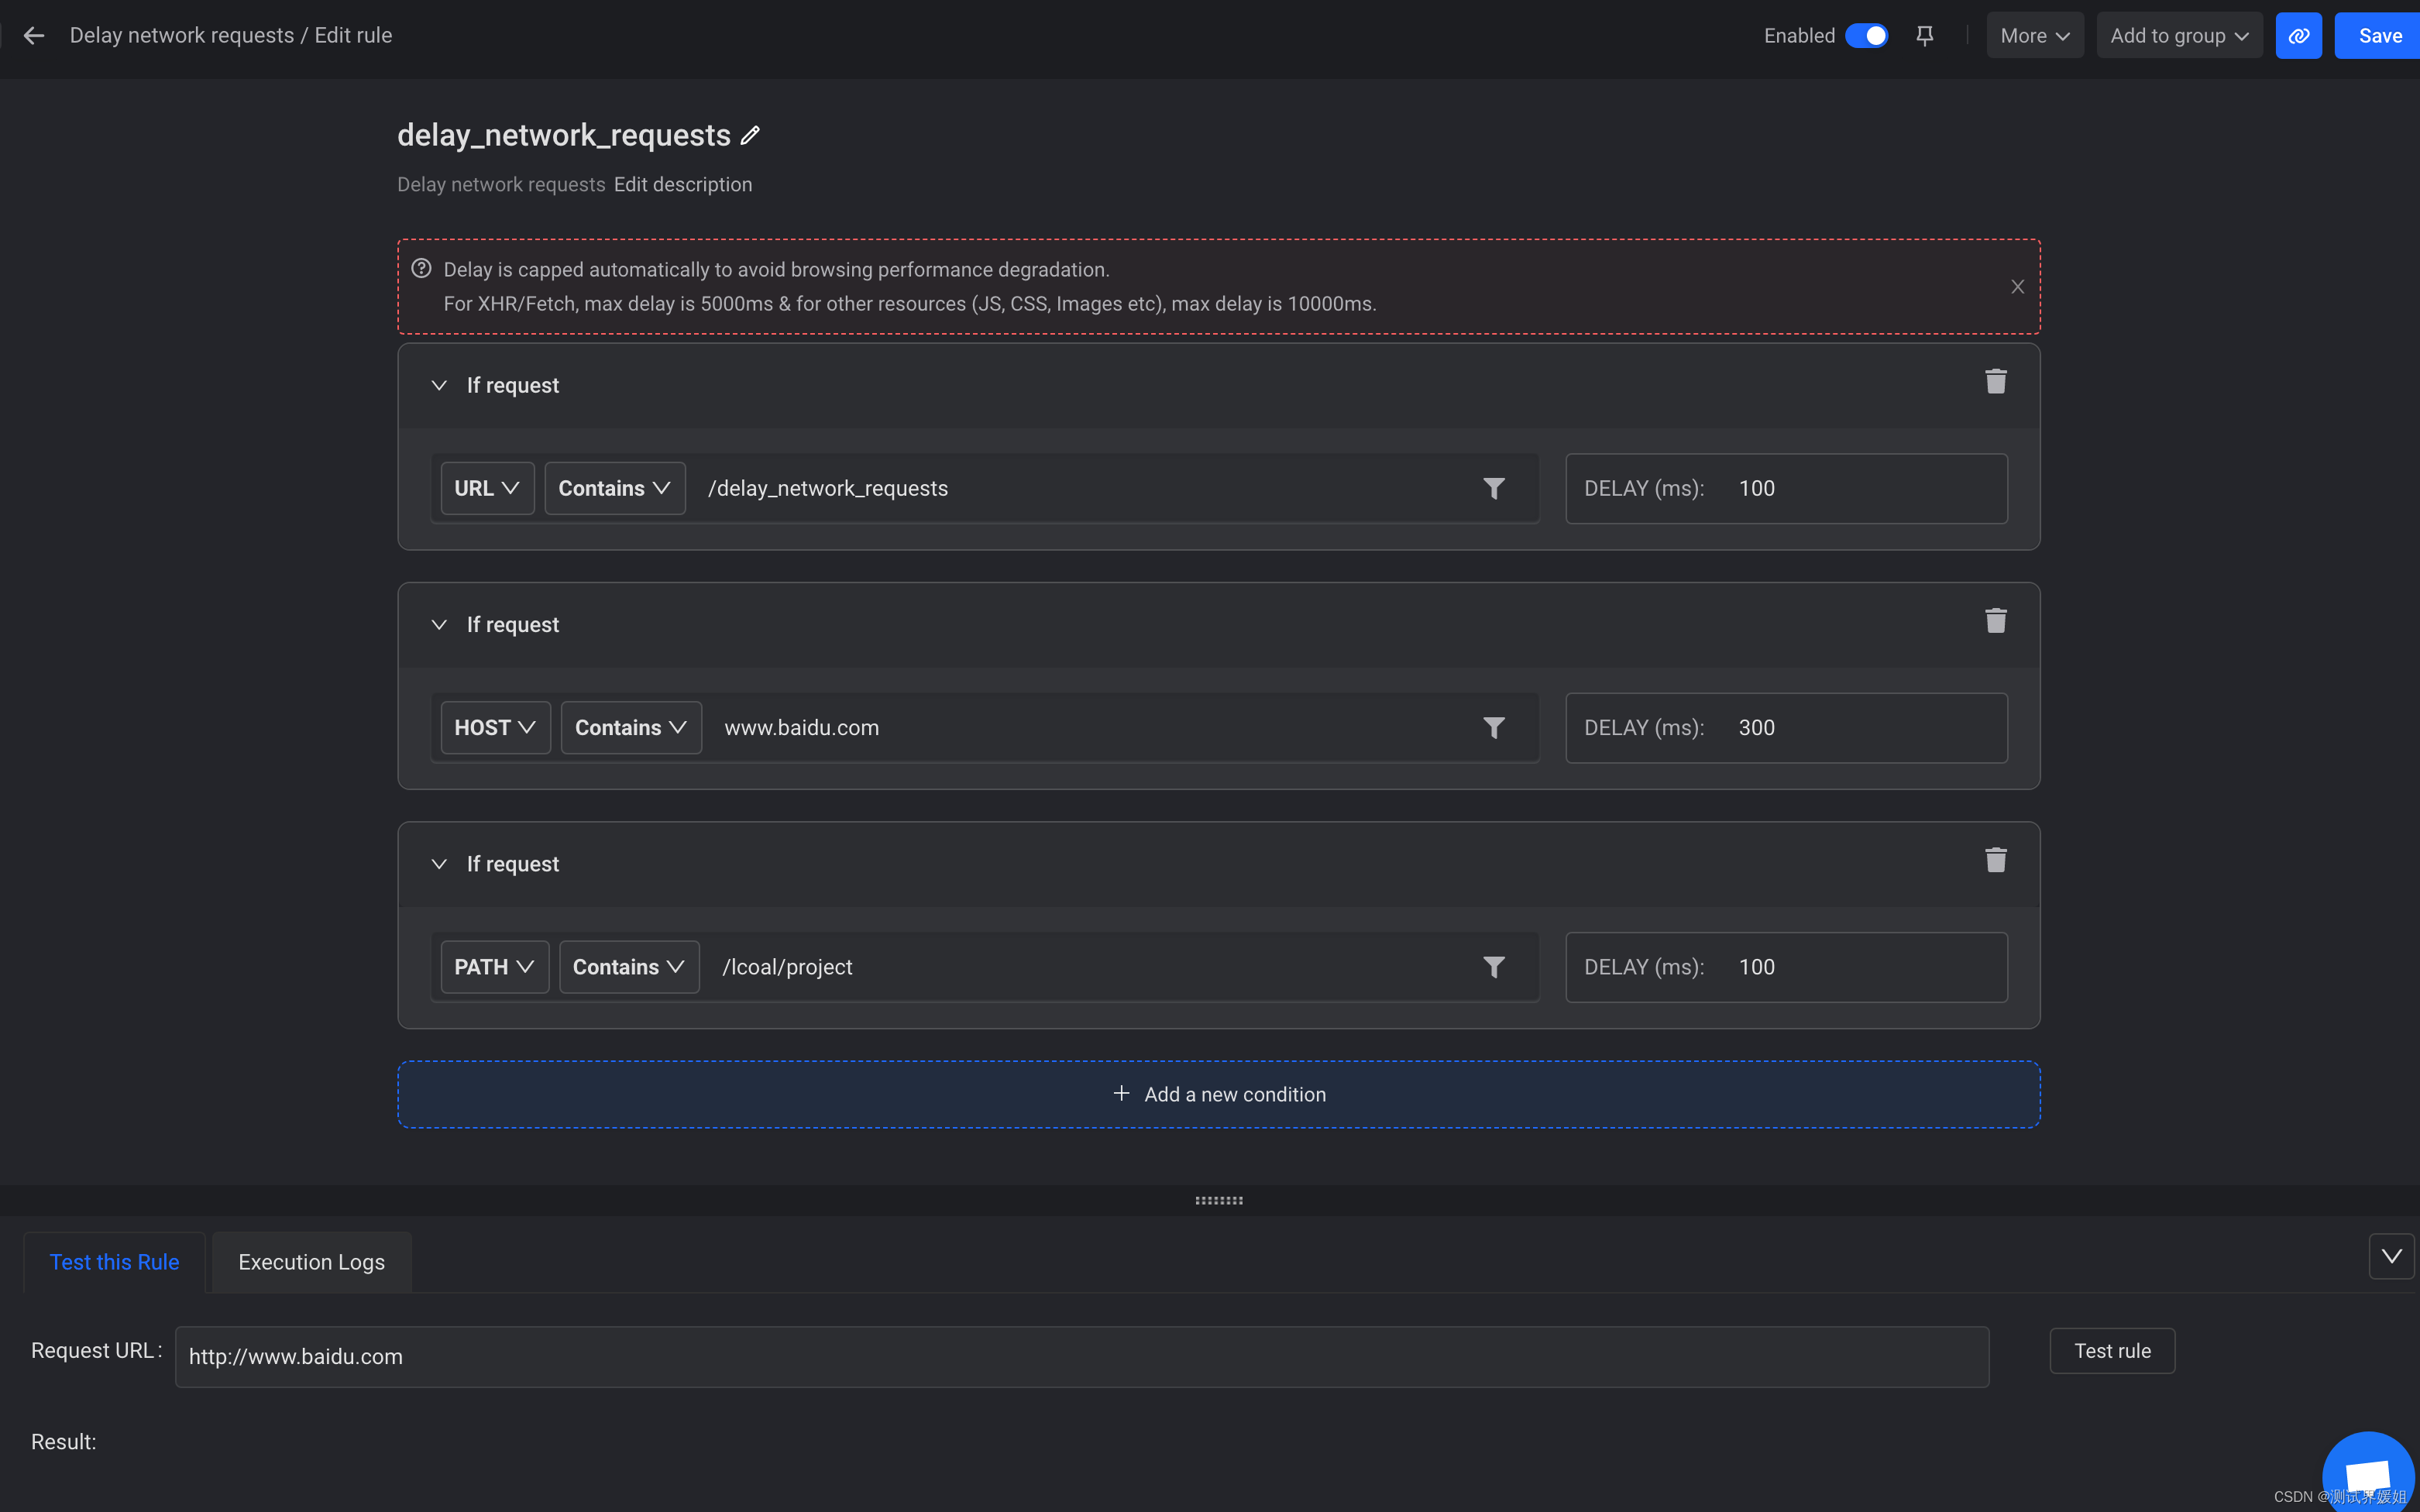The image size is (2420, 1512).
Task: Delete the /delay_network_requests URL condition
Action: pyautogui.click(x=1995, y=381)
